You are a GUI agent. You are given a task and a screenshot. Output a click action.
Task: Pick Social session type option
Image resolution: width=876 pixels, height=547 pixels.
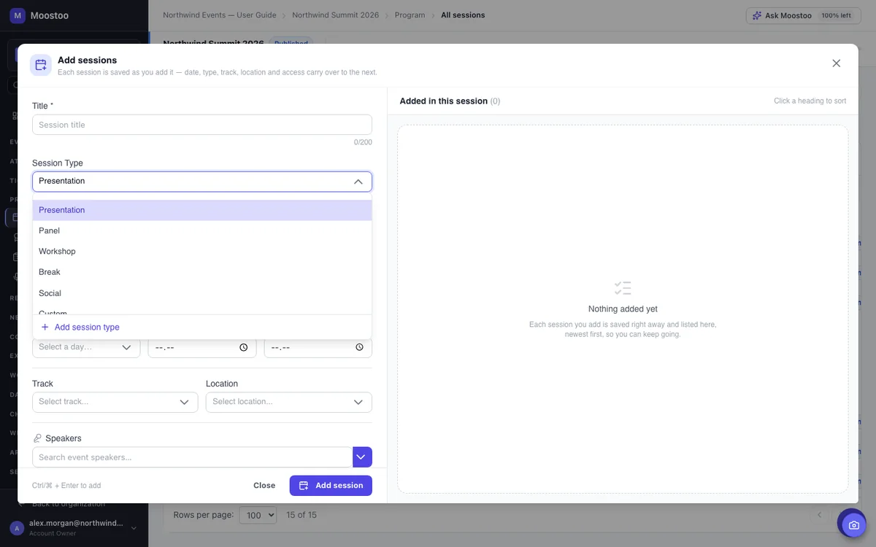click(202, 293)
